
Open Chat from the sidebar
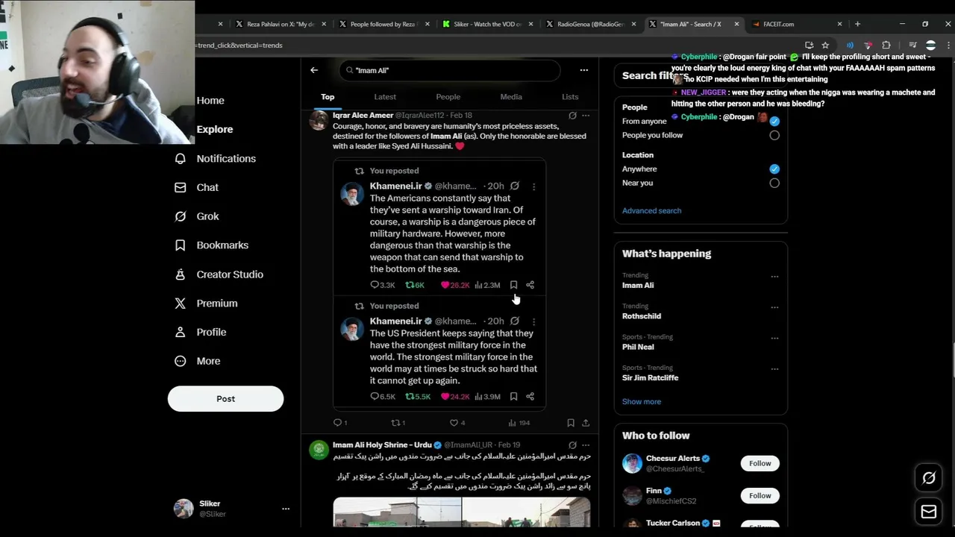[196, 187]
